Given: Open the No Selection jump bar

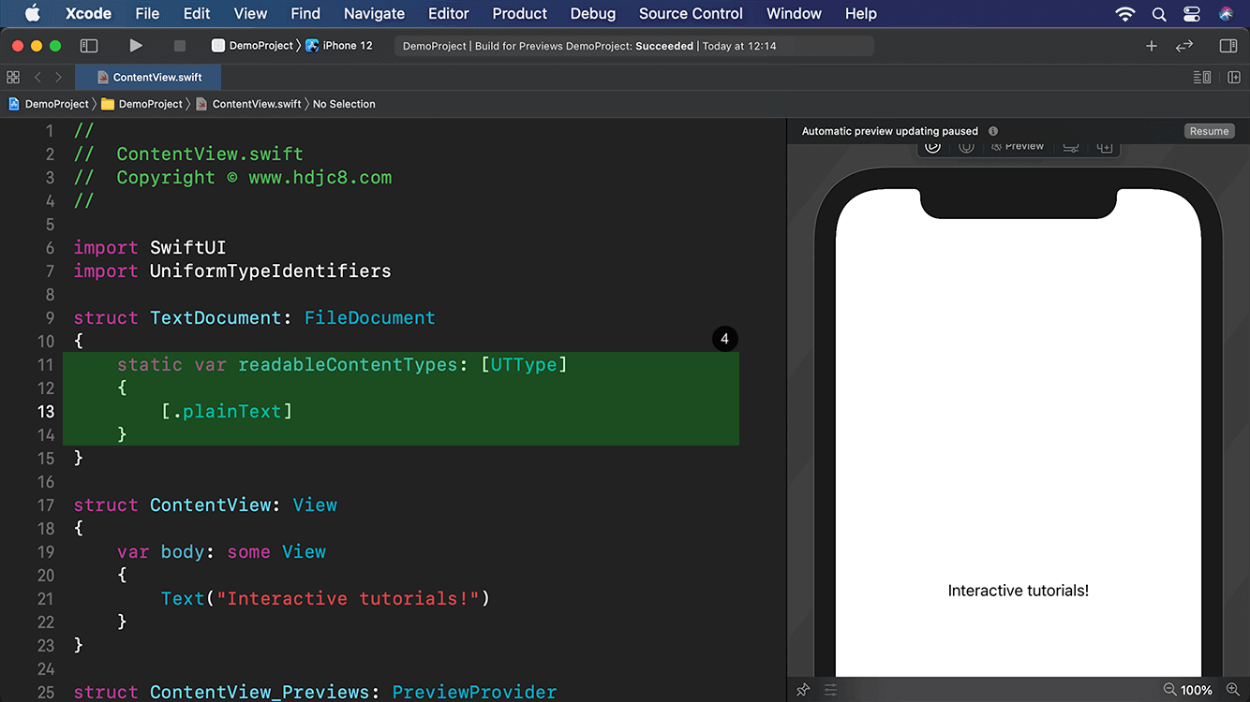Looking at the screenshot, I should point(344,104).
